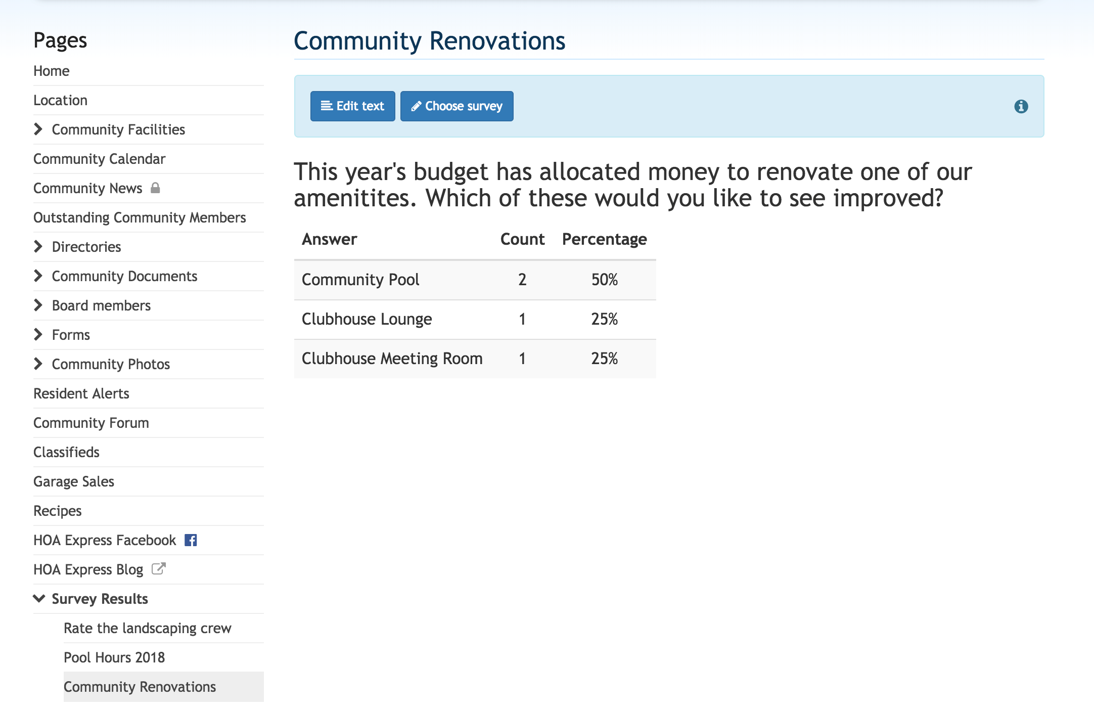The width and height of the screenshot is (1094, 710).
Task: Expand the Community Documents chevron
Action: point(38,276)
